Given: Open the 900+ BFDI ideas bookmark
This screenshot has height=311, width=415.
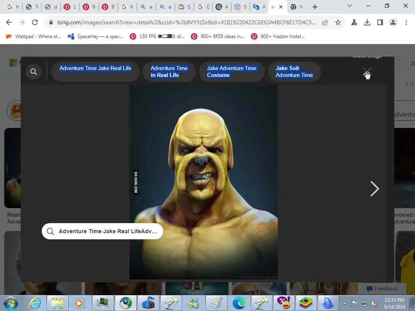Looking at the screenshot, I should tap(218, 36).
